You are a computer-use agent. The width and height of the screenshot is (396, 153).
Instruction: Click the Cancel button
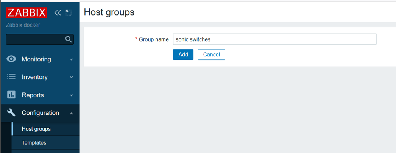(211, 55)
